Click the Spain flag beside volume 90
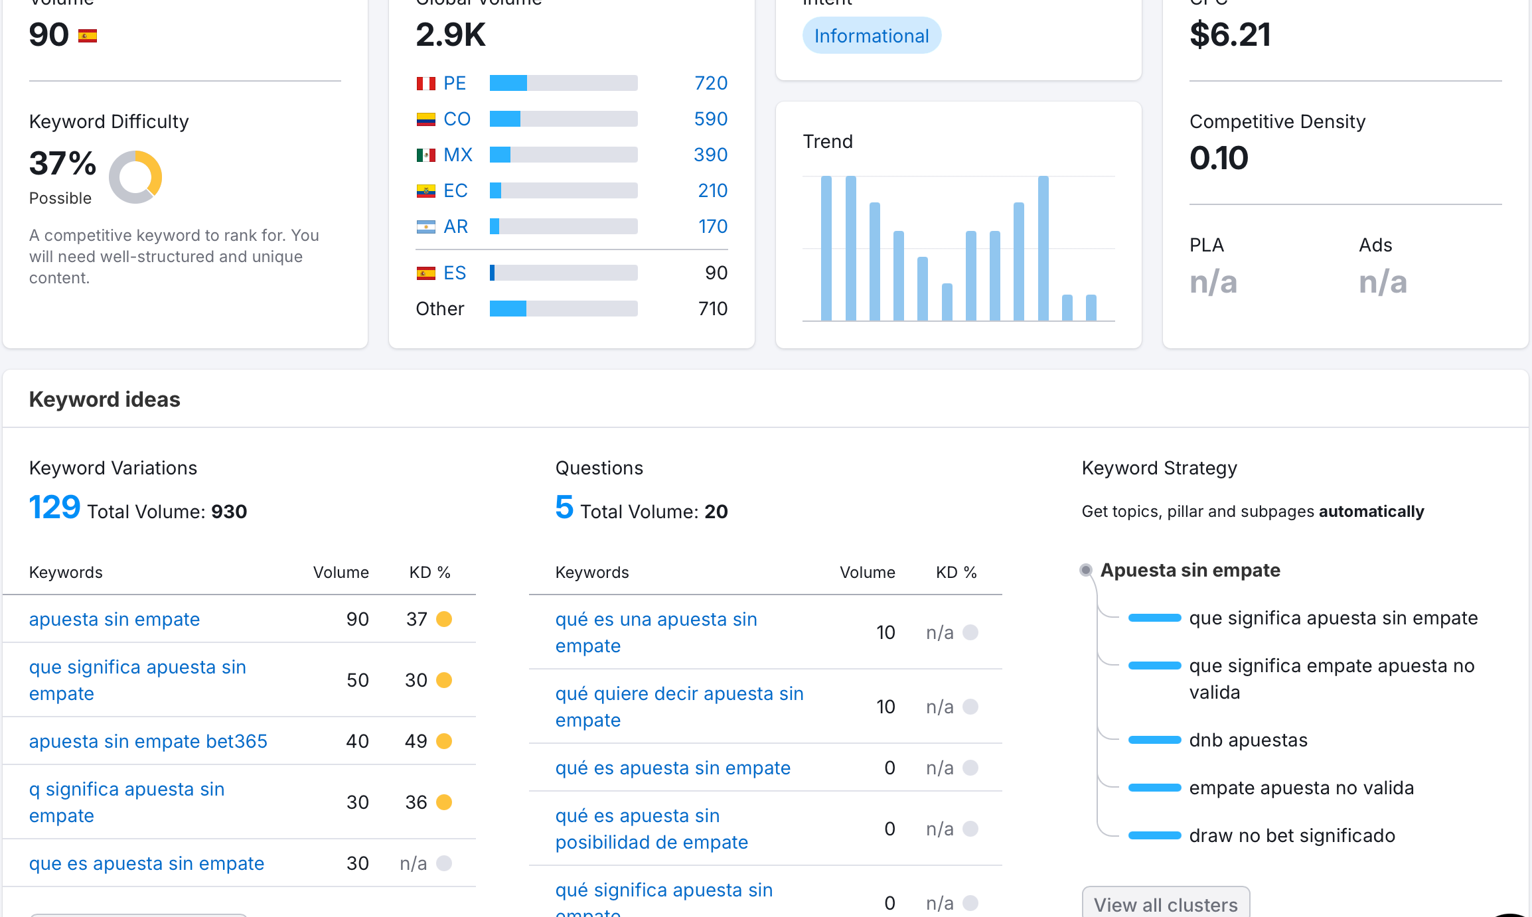The width and height of the screenshot is (1532, 917). coord(87,36)
